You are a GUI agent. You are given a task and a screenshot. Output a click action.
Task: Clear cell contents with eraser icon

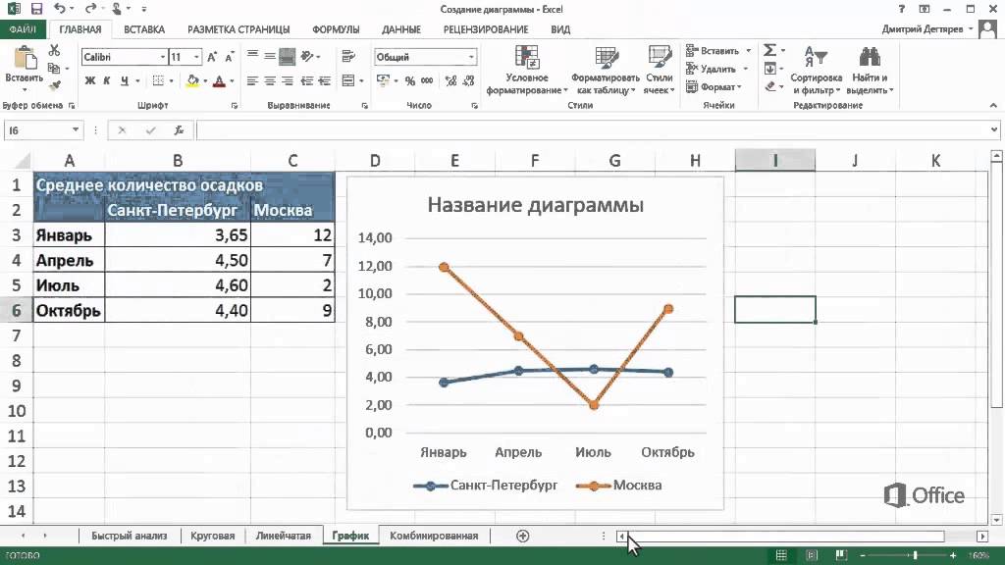tap(771, 86)
